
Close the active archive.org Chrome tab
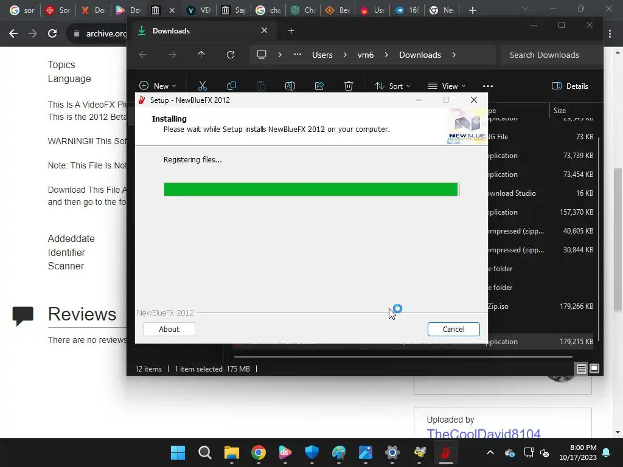172,10
